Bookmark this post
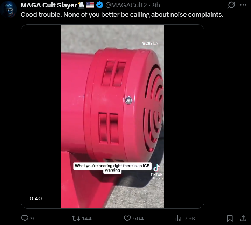251x225 pixels. tap(230, 218)
